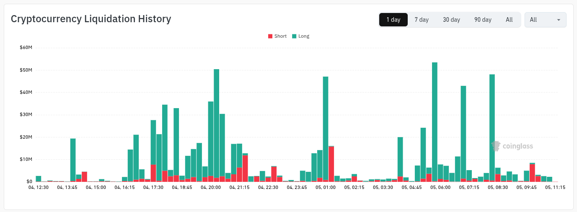This screenshot has width=577, height=212.
Task: Toggle the Long series legend label
Action: click(x=304, y=36)
